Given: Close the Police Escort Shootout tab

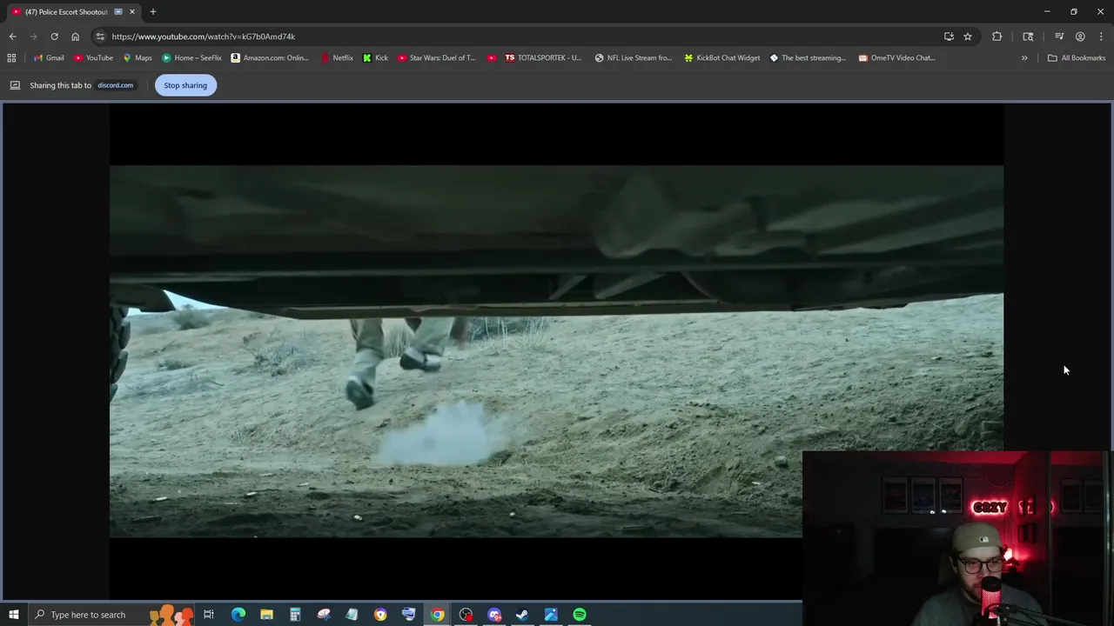Looking at the screenshot, I should (x=131, y=11).
